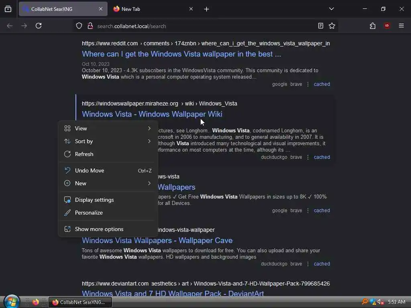Image resolution: width=411 pixels, height=308 pixels.
Task: Open cached version of reddit result
Action: coord(322,84)
